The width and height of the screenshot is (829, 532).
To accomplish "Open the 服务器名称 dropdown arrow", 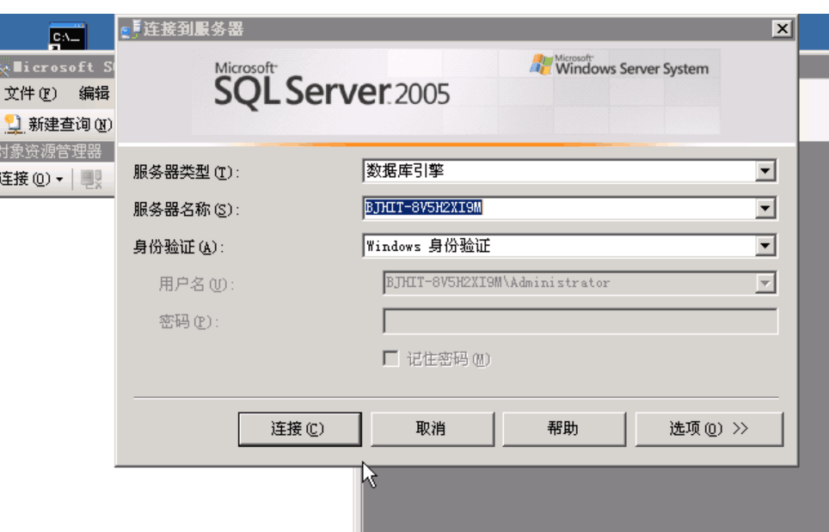I will 765,208.
